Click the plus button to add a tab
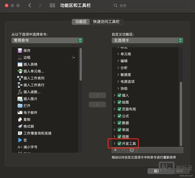 [115, 150]
